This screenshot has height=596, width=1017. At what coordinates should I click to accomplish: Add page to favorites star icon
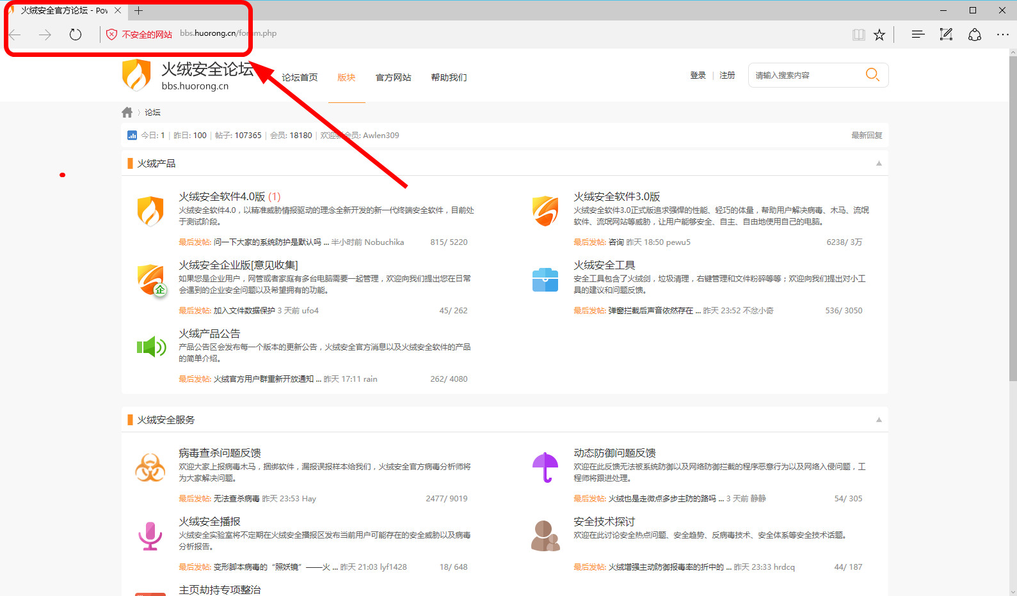pyautogui.click(x=879, y=35)
